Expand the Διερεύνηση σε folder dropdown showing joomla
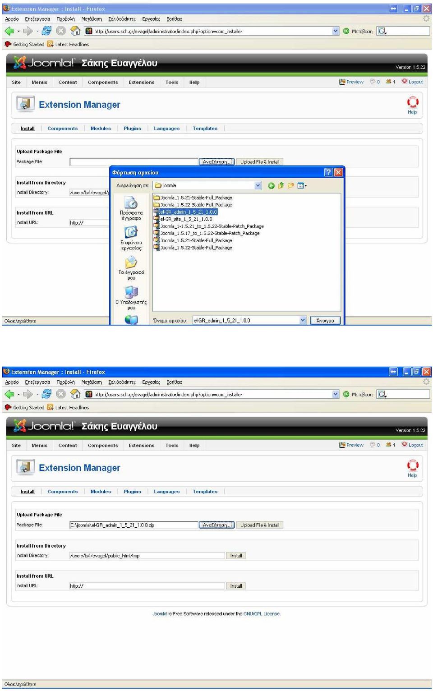Image resolution: width=433 pixels, height=691 pixels. tap(258, 185)
